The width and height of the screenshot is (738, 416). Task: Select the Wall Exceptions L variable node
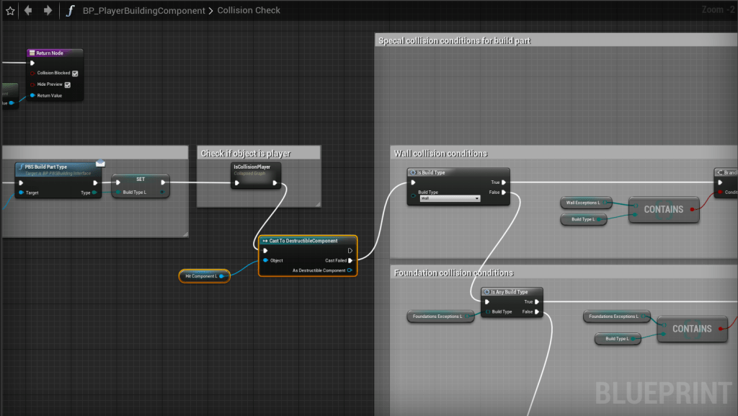(x=585, y=203)
